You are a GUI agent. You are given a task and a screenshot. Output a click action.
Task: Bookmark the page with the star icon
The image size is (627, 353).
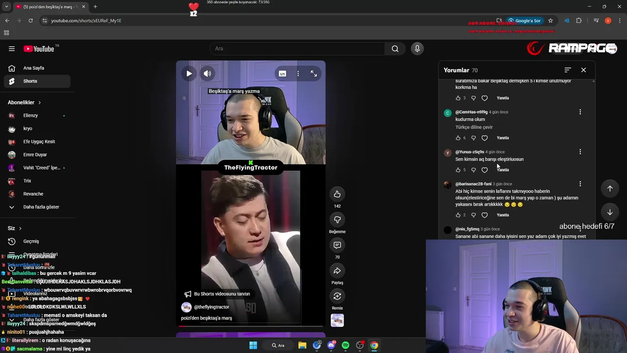point(551,21)
